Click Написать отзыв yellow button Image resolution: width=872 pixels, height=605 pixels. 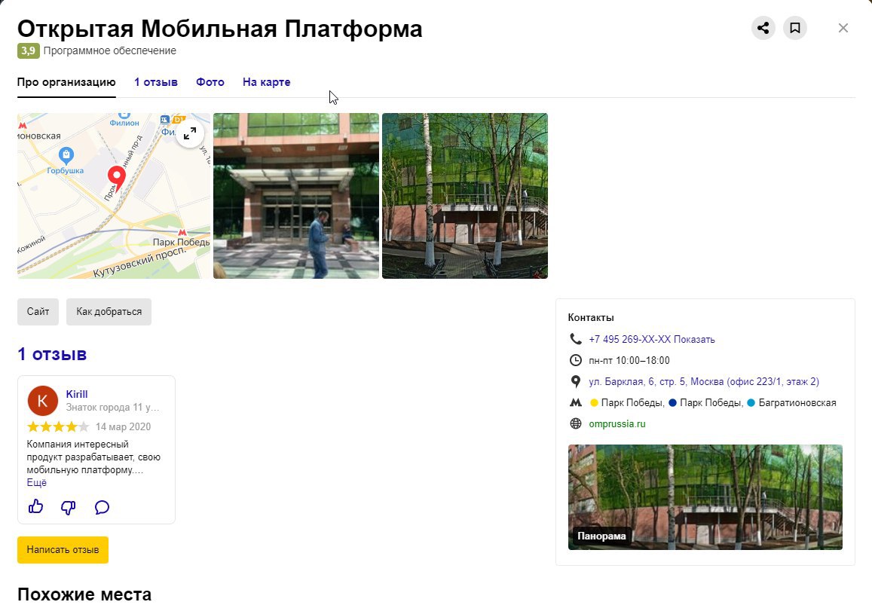[x=63, y=550]
